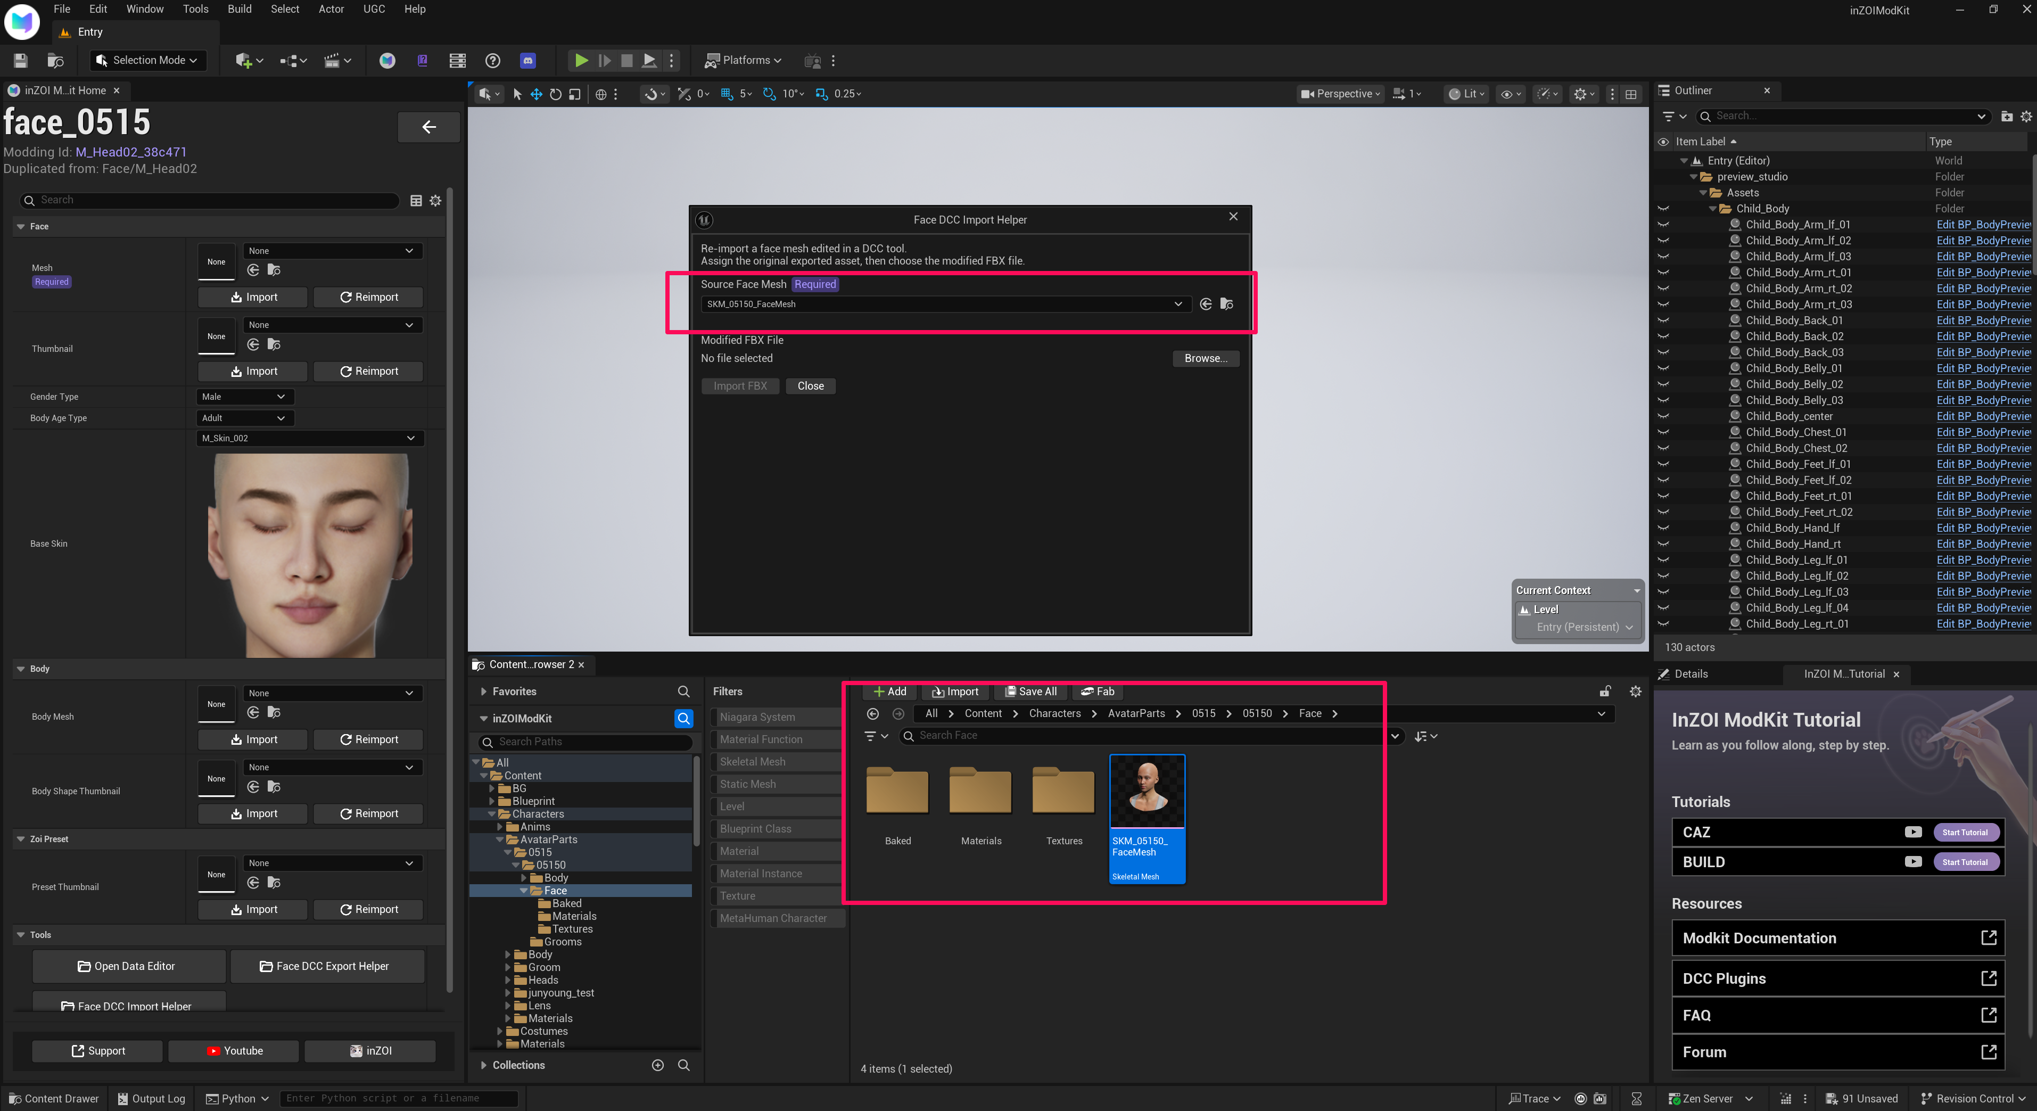Image resolution: width=2037 pixels, height=1111 pixels.
Task: Browse to Source Face Mesh asset in content browser
Action: 1226,305
